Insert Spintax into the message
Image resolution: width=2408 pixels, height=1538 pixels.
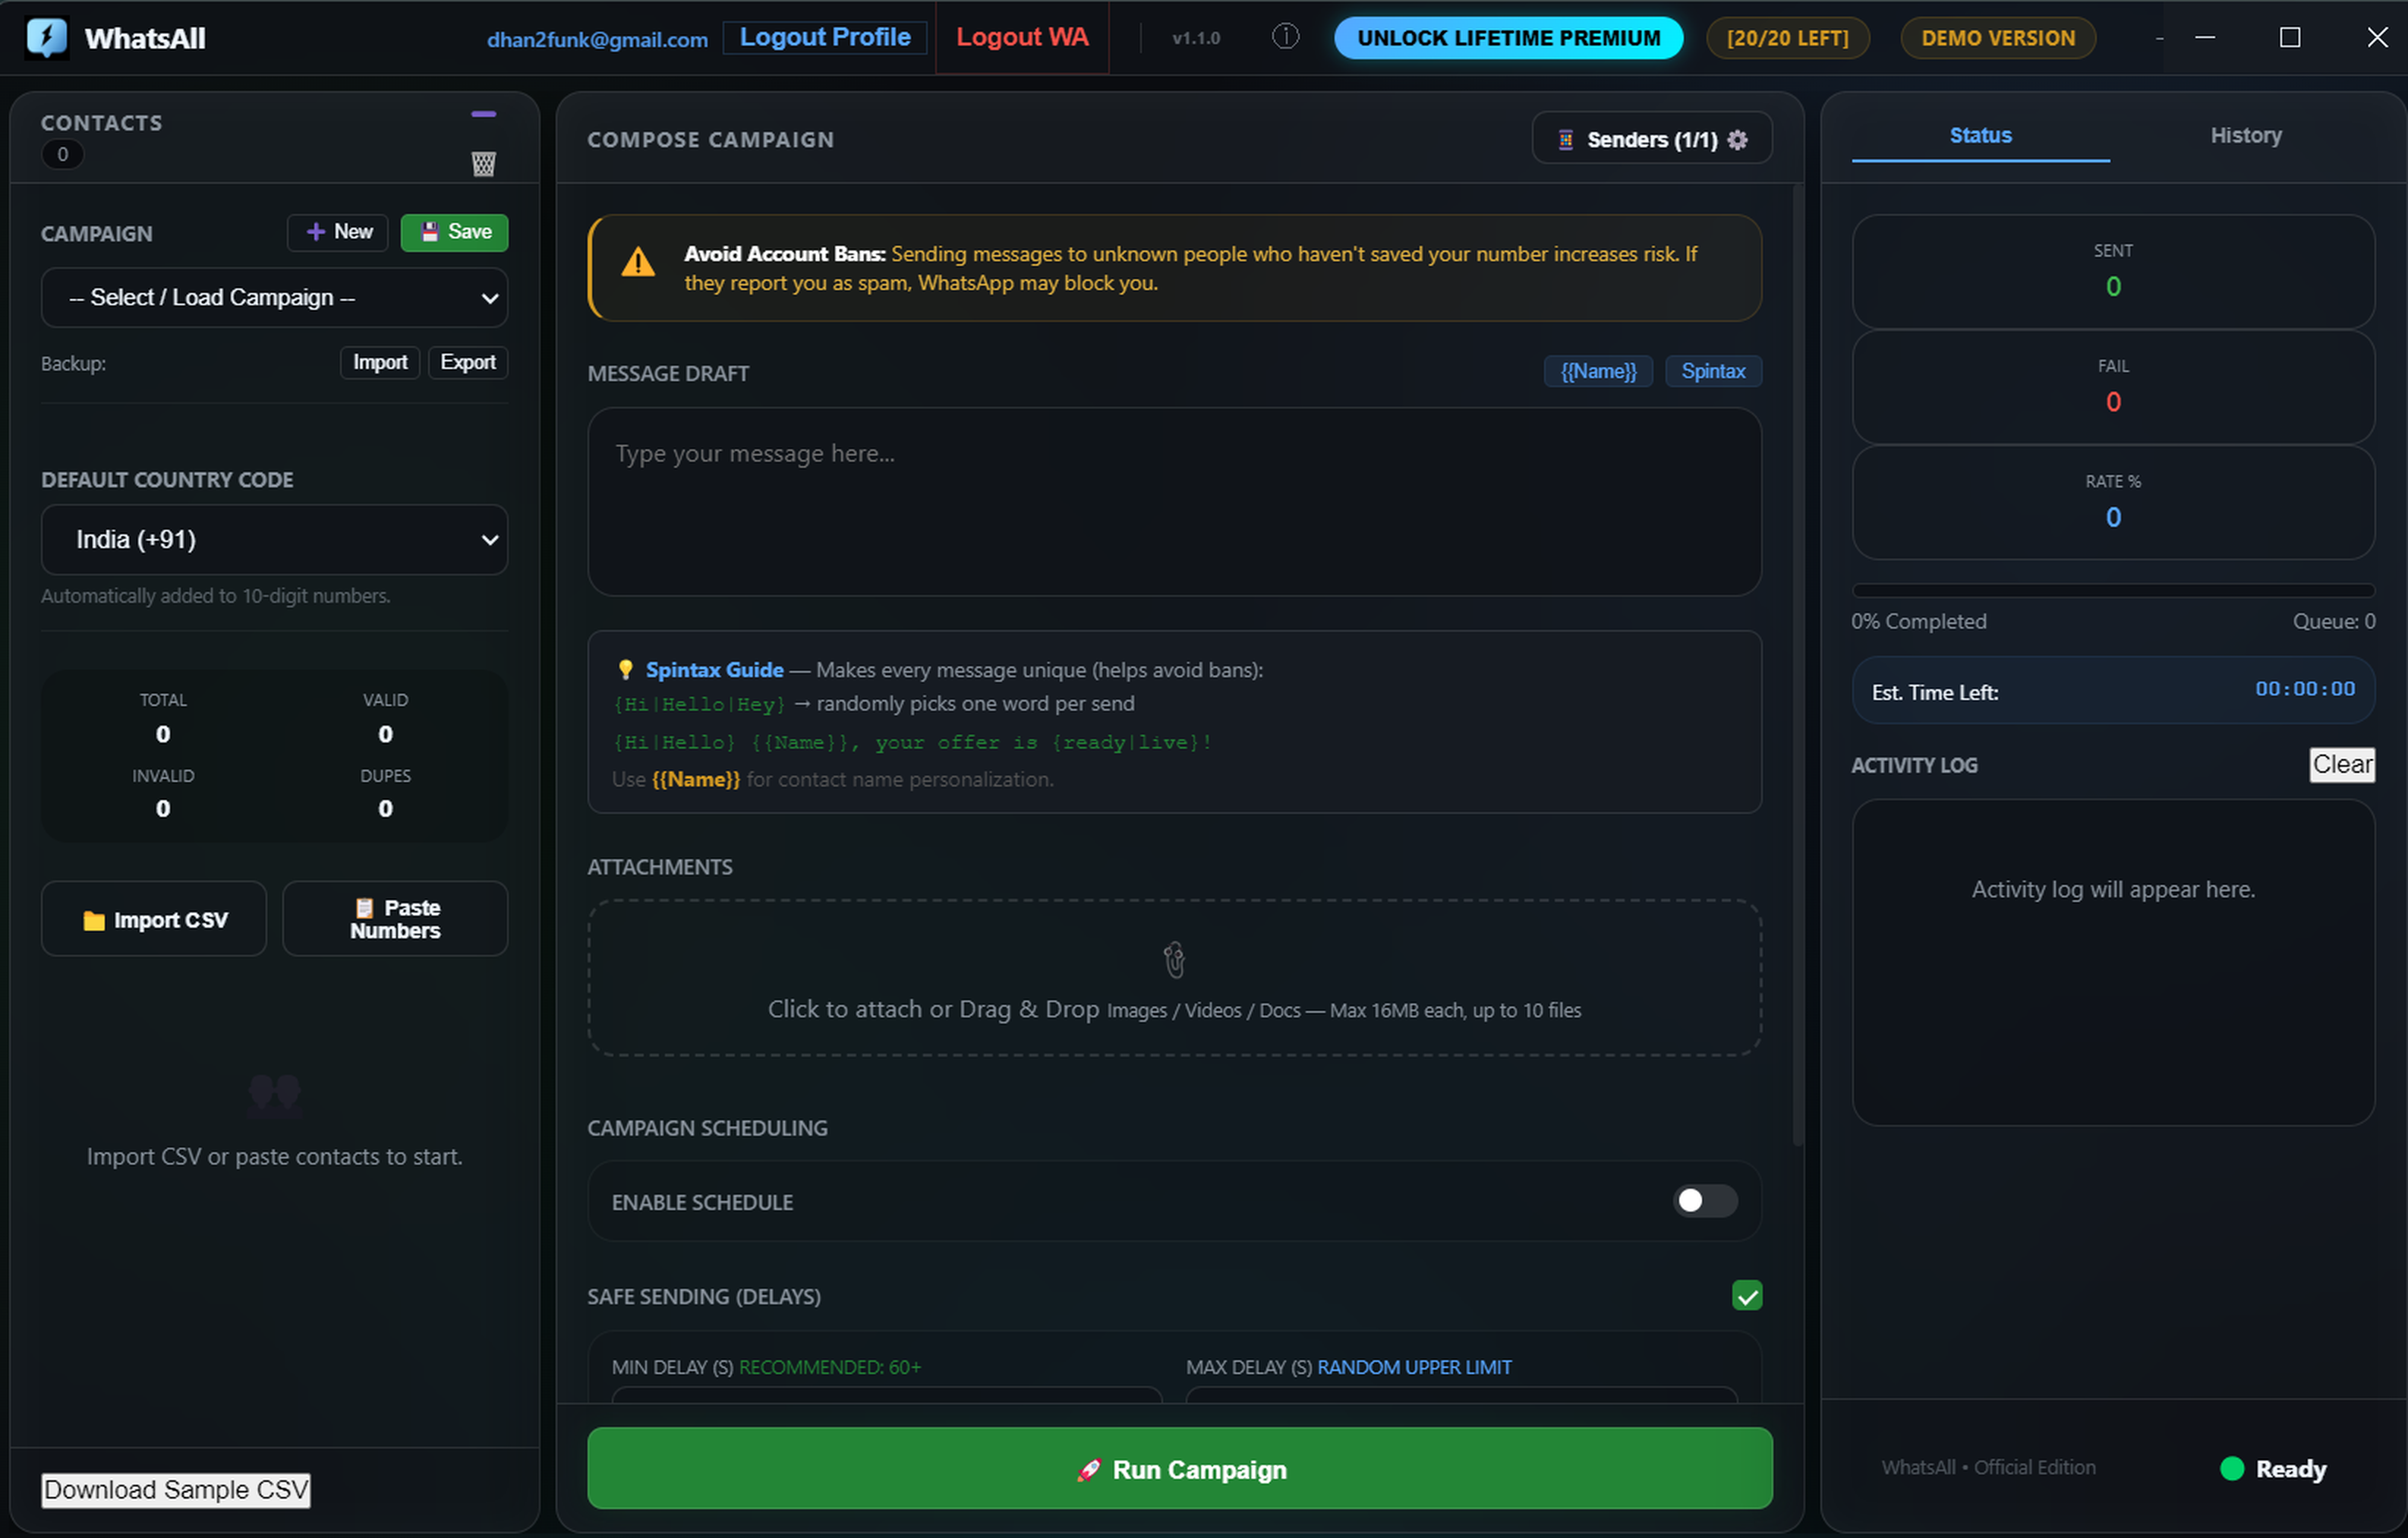pyautogui.click(x=1713, y=371)
